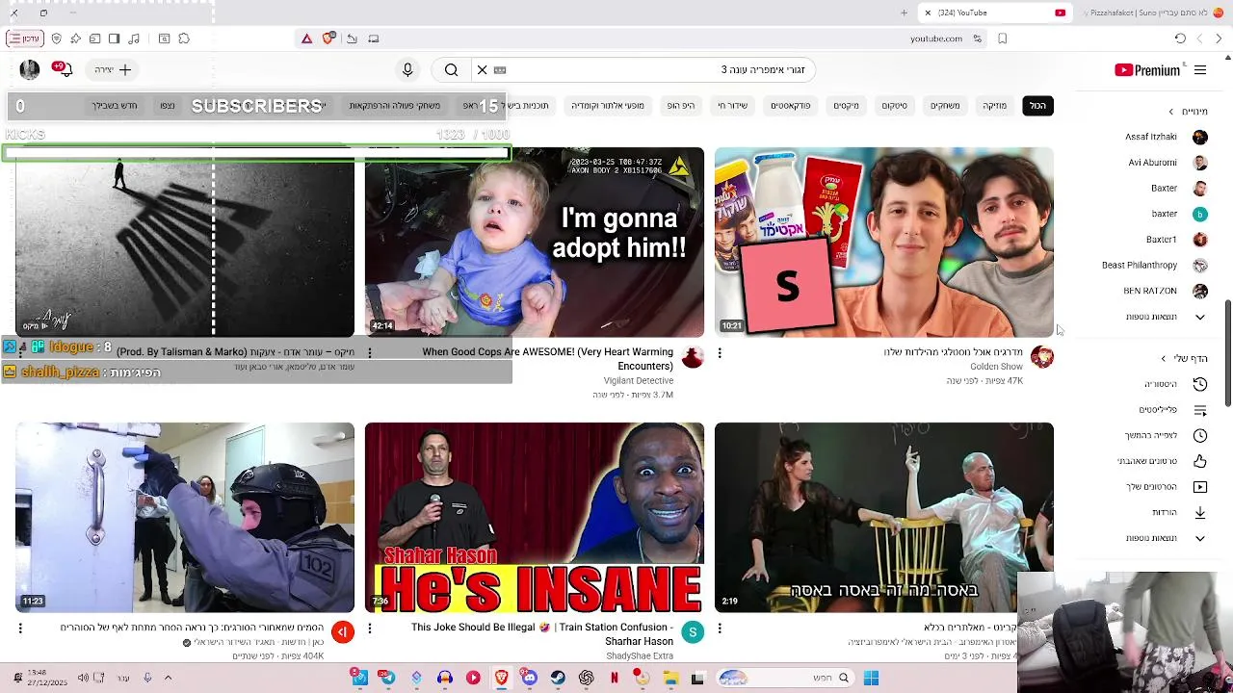Submit search with magnifier icon
The image size is (1233, 693).
click(x=451, y=70)
